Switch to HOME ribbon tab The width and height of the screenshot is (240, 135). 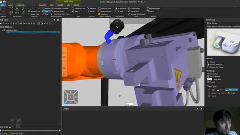pyautogui.click(x=10, y=5)
